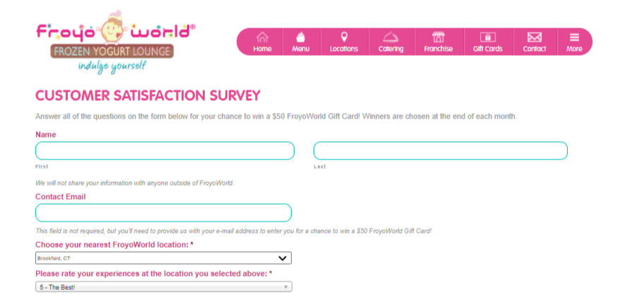Select the Locations map pin icon
Viewport: 644px width, 297px height.
(344, 37)
